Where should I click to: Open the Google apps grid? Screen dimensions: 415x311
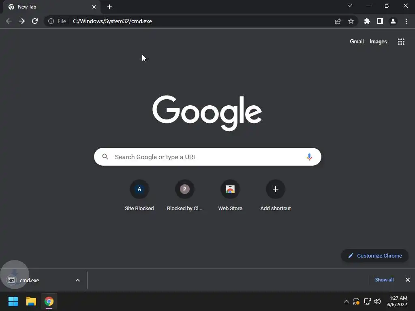pos(401,42)
